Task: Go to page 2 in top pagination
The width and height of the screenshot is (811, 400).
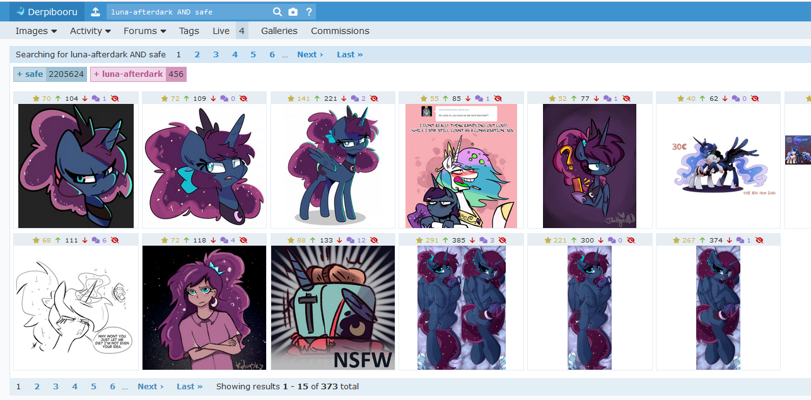Action: 197,55
